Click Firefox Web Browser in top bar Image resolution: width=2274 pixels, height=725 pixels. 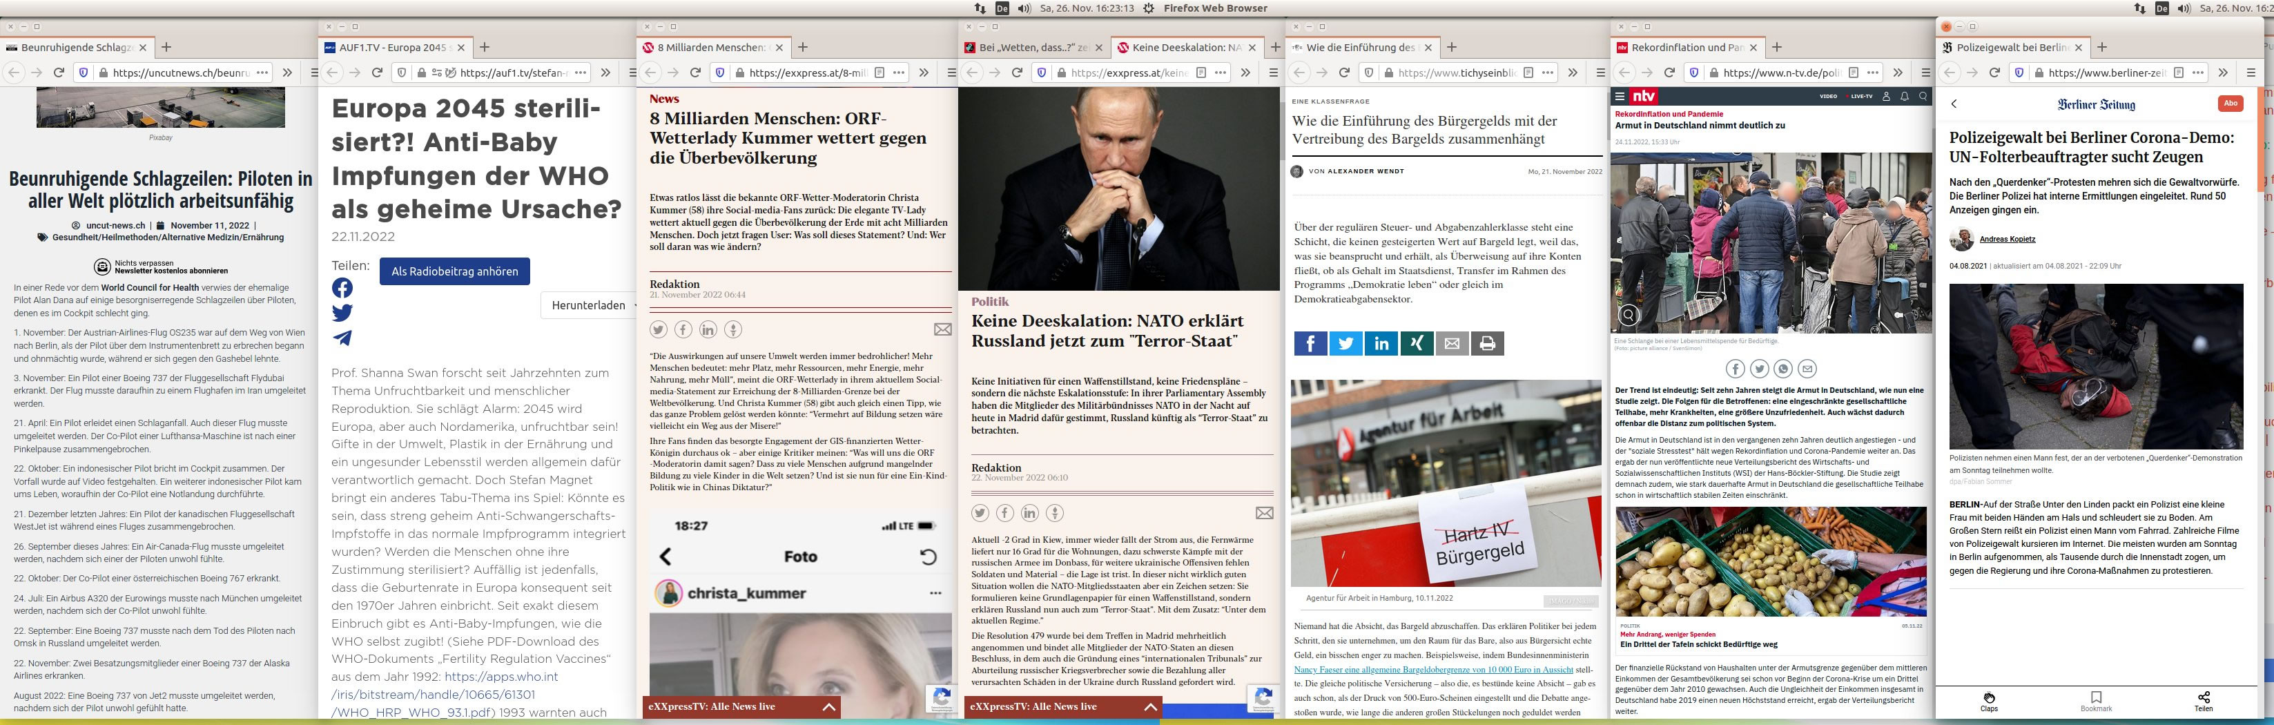(1215, 8)
